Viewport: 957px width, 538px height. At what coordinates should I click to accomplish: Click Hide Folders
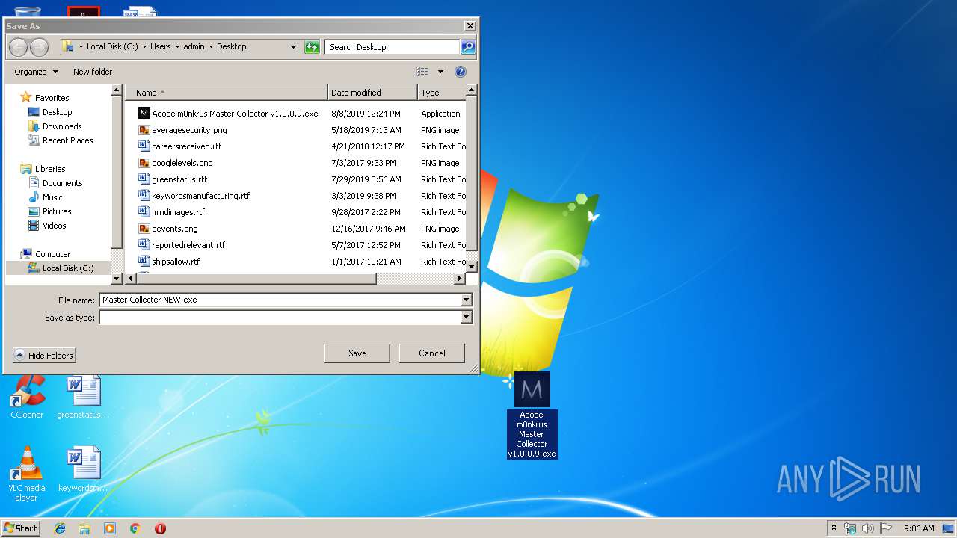(x=44, y=356)
